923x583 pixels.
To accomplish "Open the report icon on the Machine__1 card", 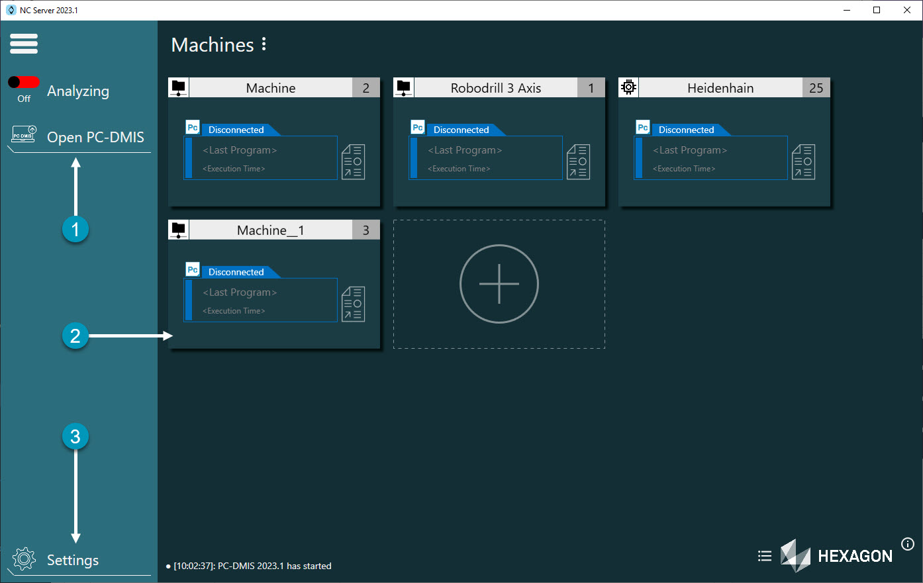I will point(353,303).
